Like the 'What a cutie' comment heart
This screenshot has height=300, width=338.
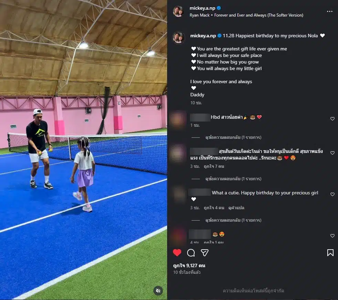[x=332, y=194]
